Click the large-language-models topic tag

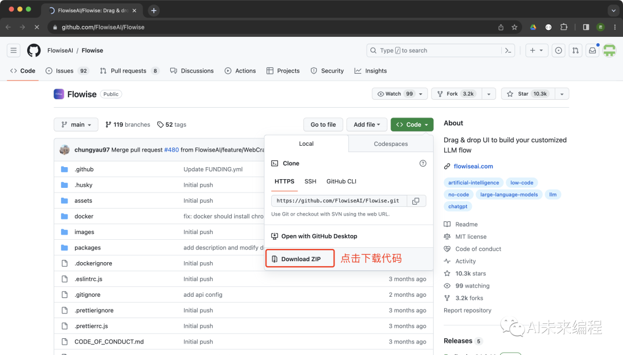(509, 195)
